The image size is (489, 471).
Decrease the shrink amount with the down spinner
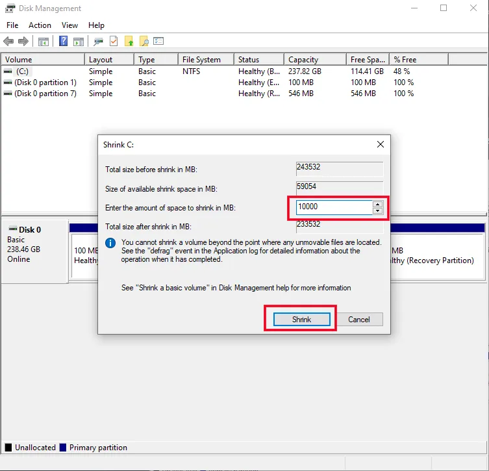click(x=377, y=210)
